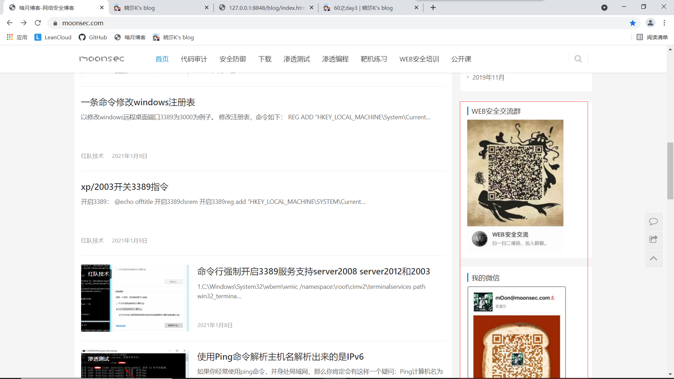This screenshot has height=379, width=674.
Task: Click the 渗透测试 badge on thumbnail
Action: (x=98, y=359)
